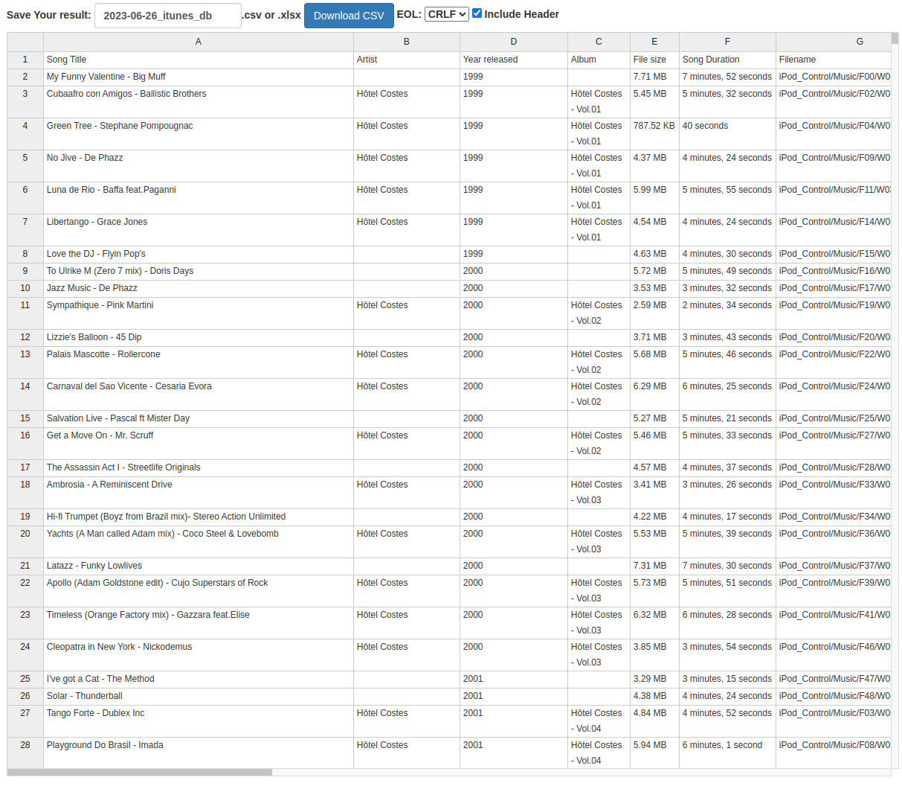Viewport: 902px width, 789px height.
Task: Edit the filename input field
Action: (x=168, y=16)
